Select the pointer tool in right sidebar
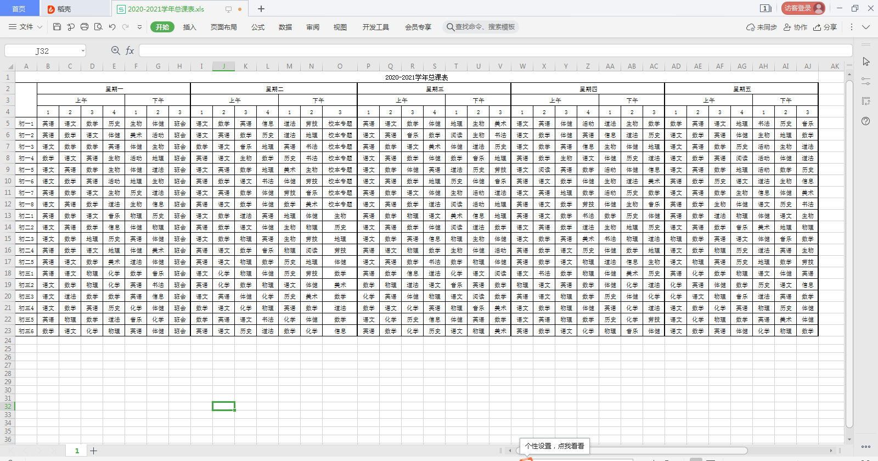The image size is (878, 461). coord(866,61)
